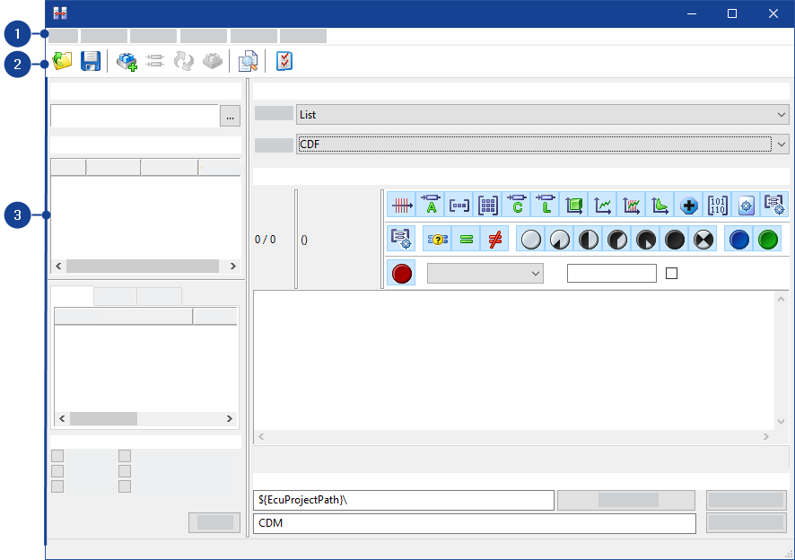
Task: Tick the top-left checkbox in lower left panel
Action: 57,456
